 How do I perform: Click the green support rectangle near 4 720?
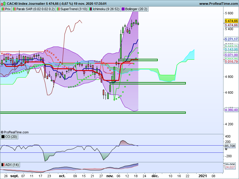click(x=148, y=83)
